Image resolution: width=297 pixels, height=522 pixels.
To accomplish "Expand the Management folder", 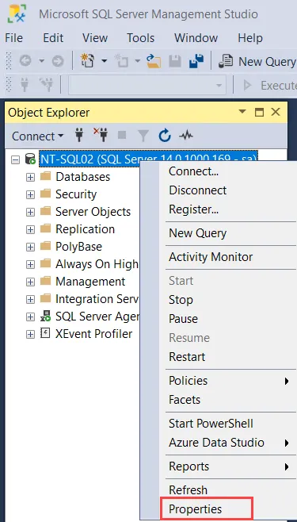I will 30,282.
